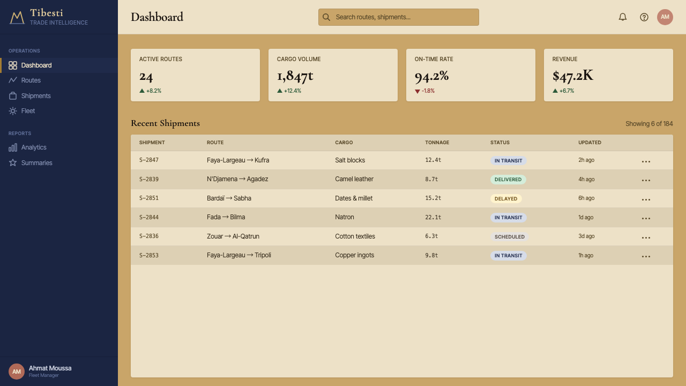Select shipment ID S-2847
Viewport: 686px width, 386px height.
tap(149, 160)
